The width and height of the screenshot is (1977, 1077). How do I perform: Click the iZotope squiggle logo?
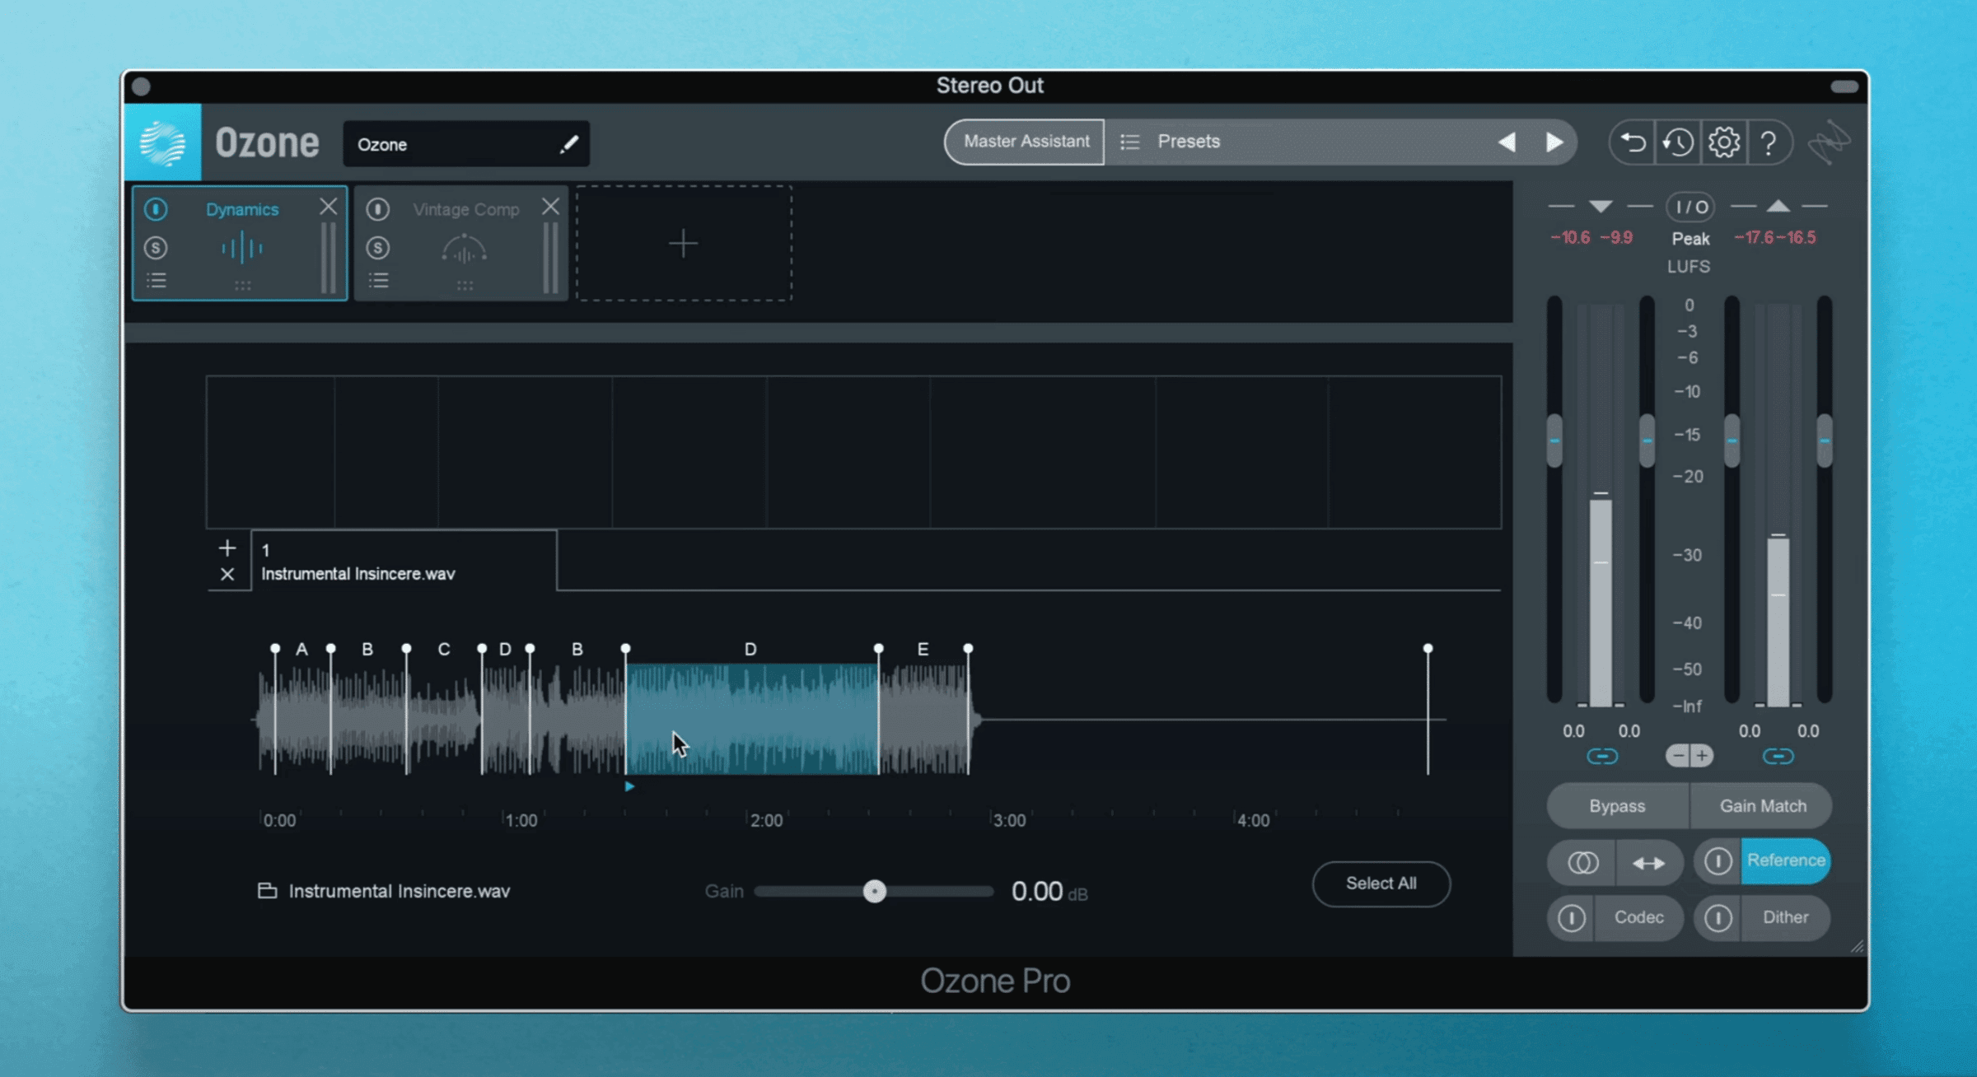(1829, 142)
